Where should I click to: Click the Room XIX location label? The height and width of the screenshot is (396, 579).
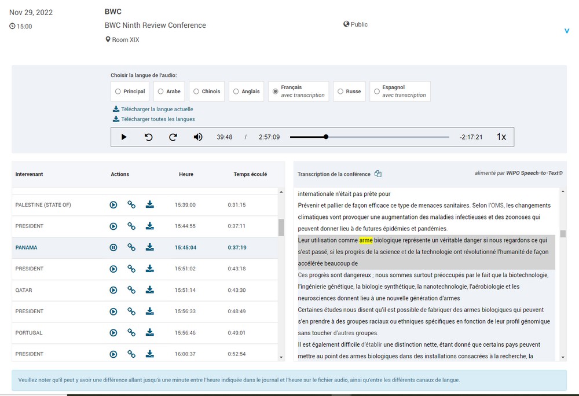(x=122, y=39)
